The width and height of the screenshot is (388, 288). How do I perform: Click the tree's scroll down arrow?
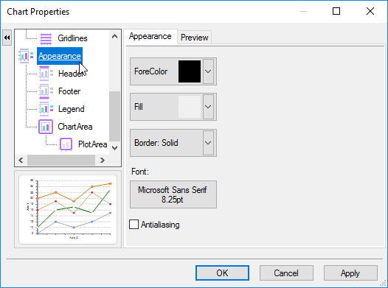tap(114, 148)
